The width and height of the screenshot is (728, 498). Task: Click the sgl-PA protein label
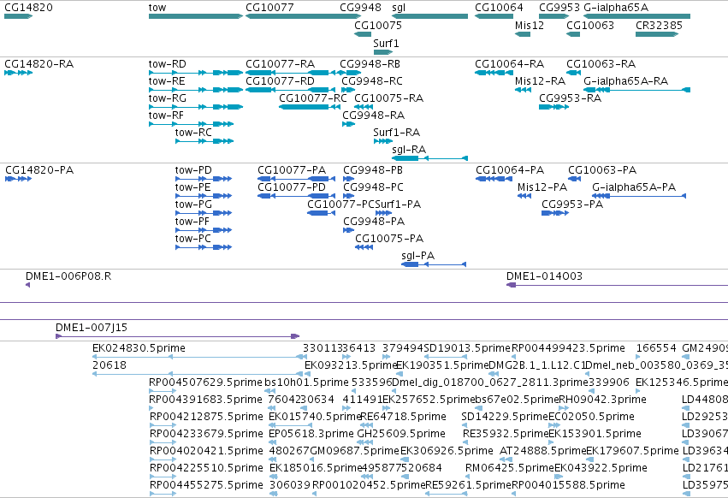[417, 256]
